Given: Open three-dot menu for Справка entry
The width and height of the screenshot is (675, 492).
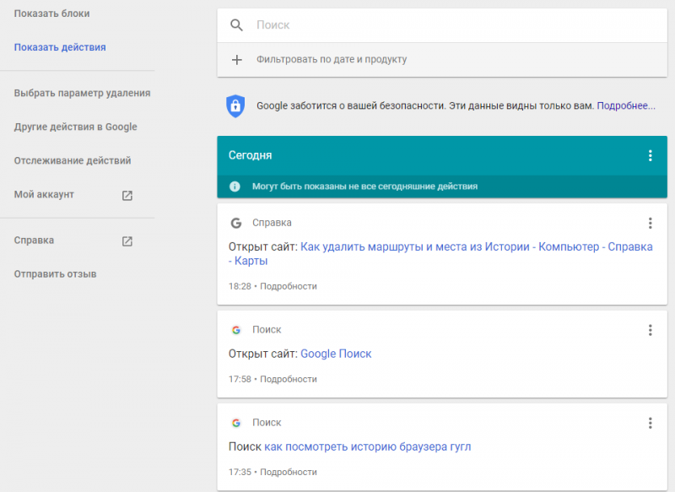Looking at the screenshot, I should (650, 223).
